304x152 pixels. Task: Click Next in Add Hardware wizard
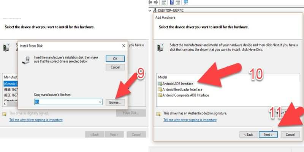[x=268, y=135]
